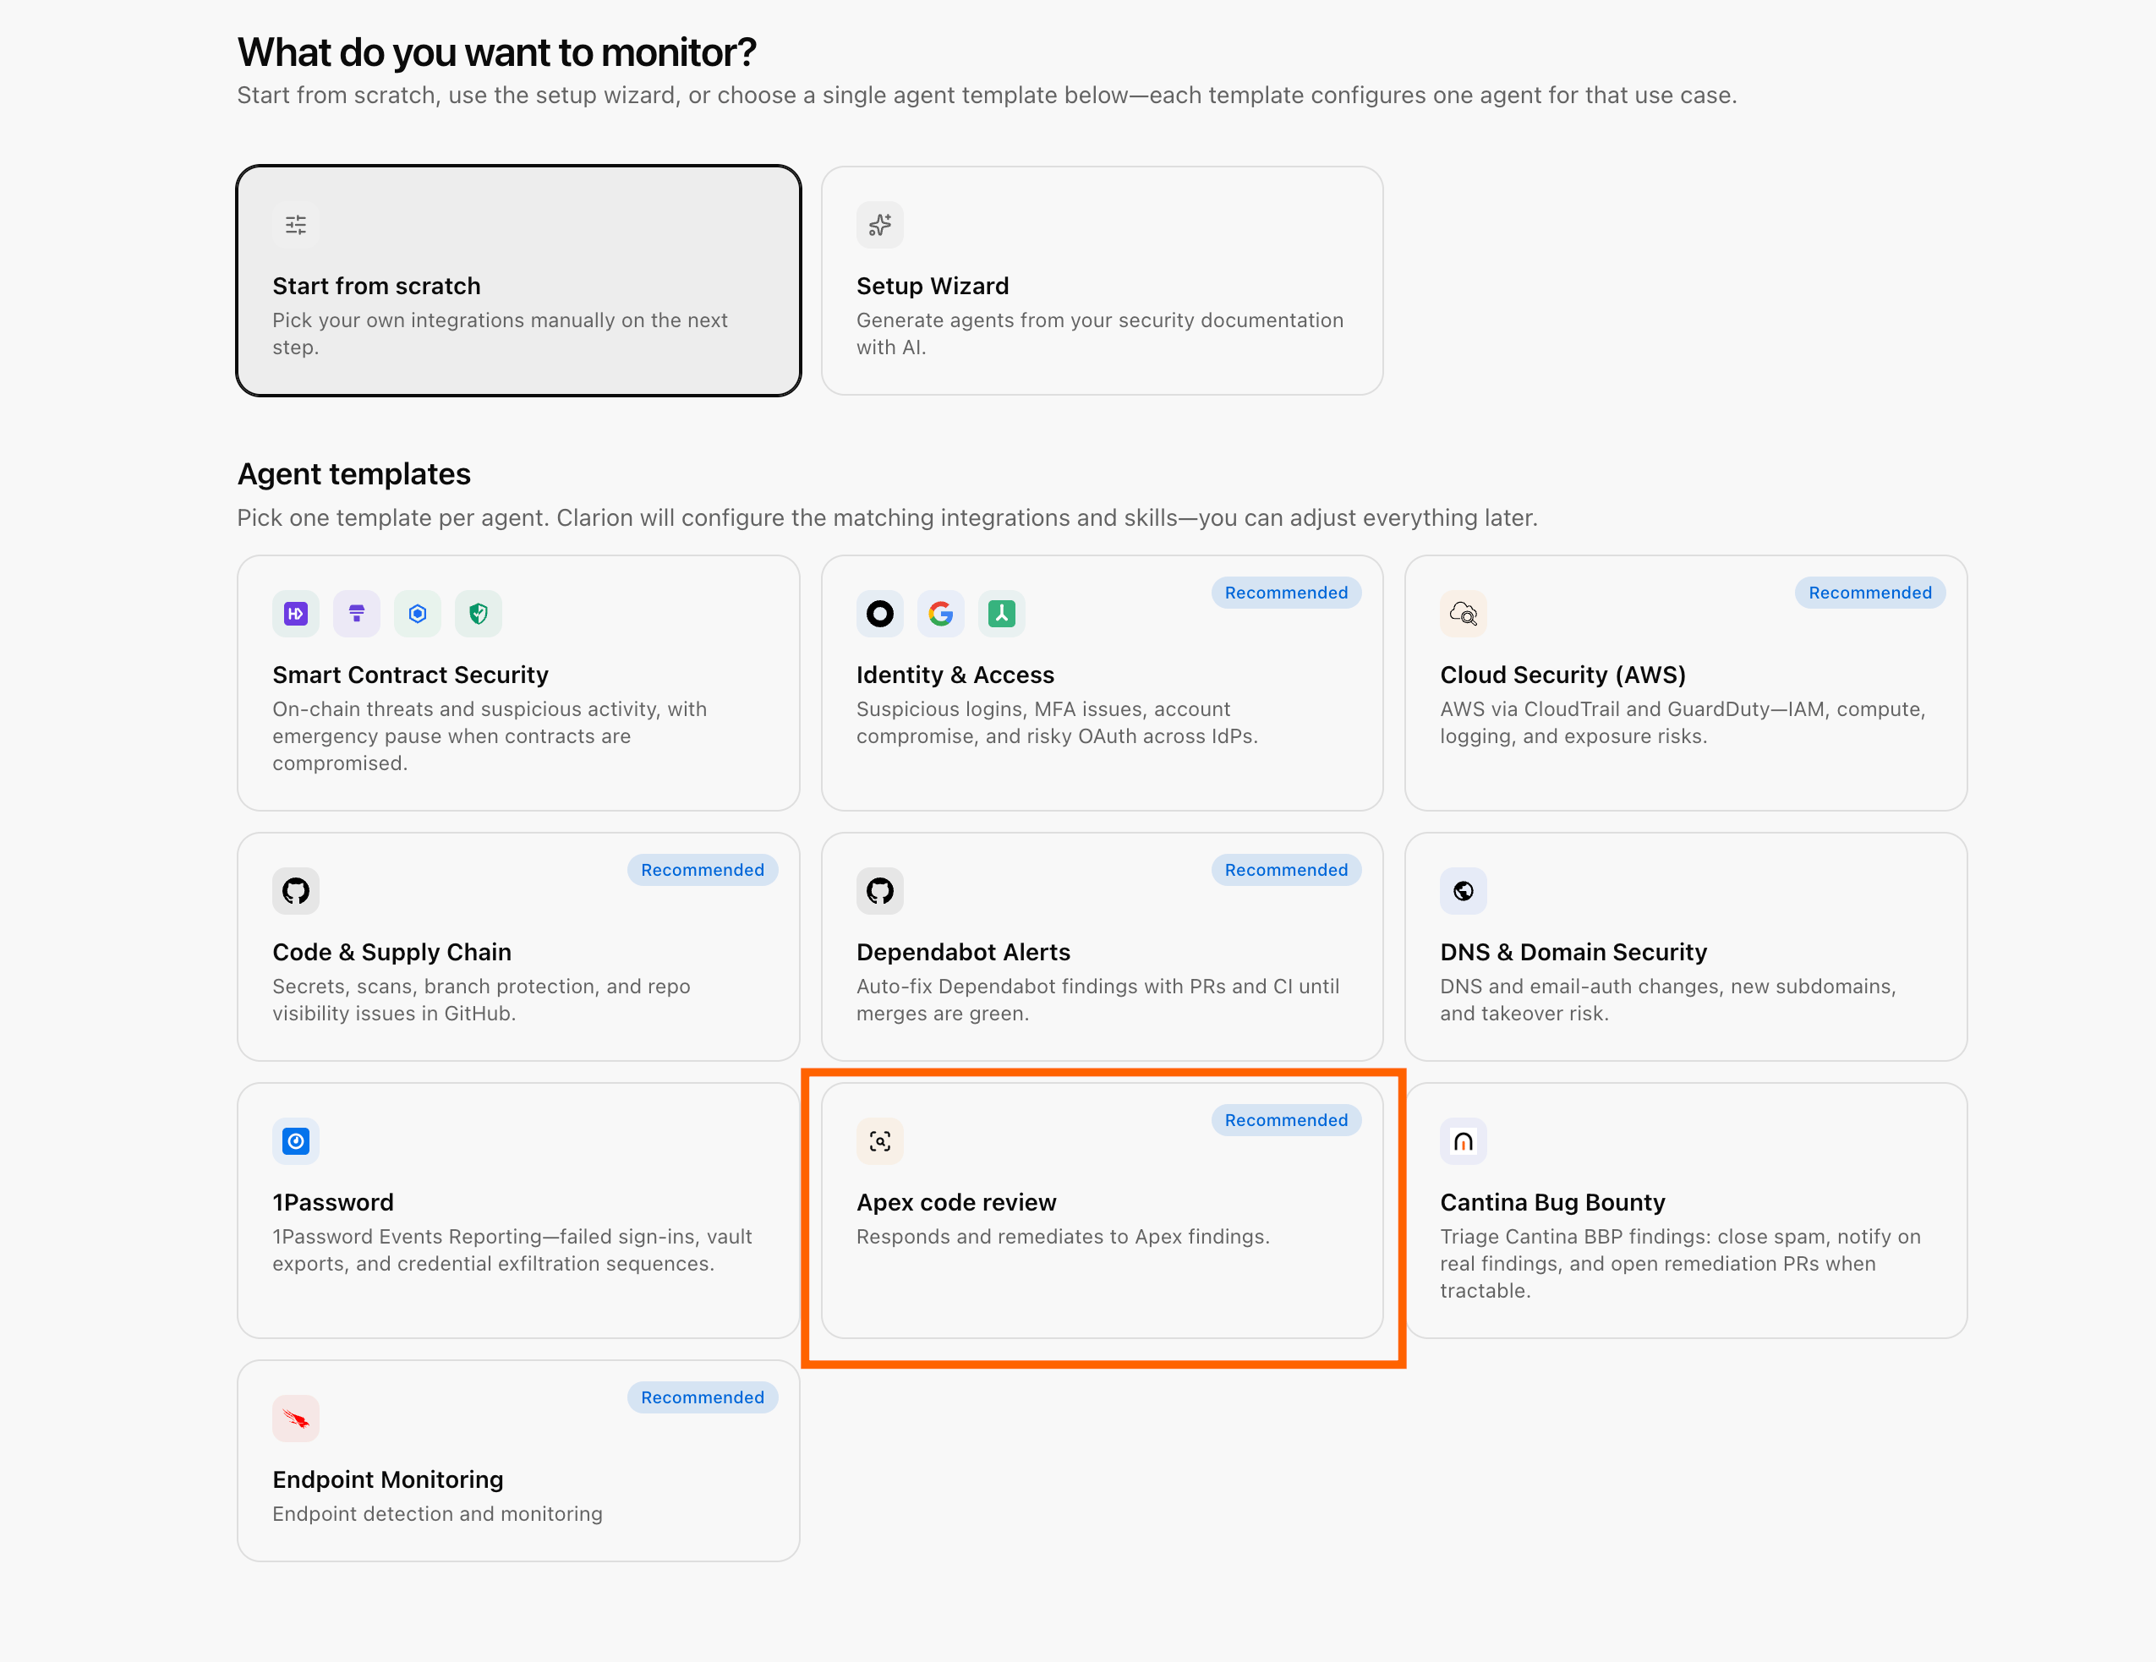
Task: Select the Smart Contract Security template
Action: [518, 683]
